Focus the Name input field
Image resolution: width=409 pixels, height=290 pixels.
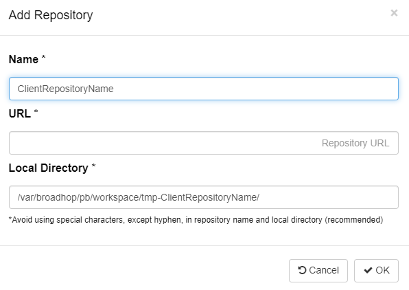[204, 89]
